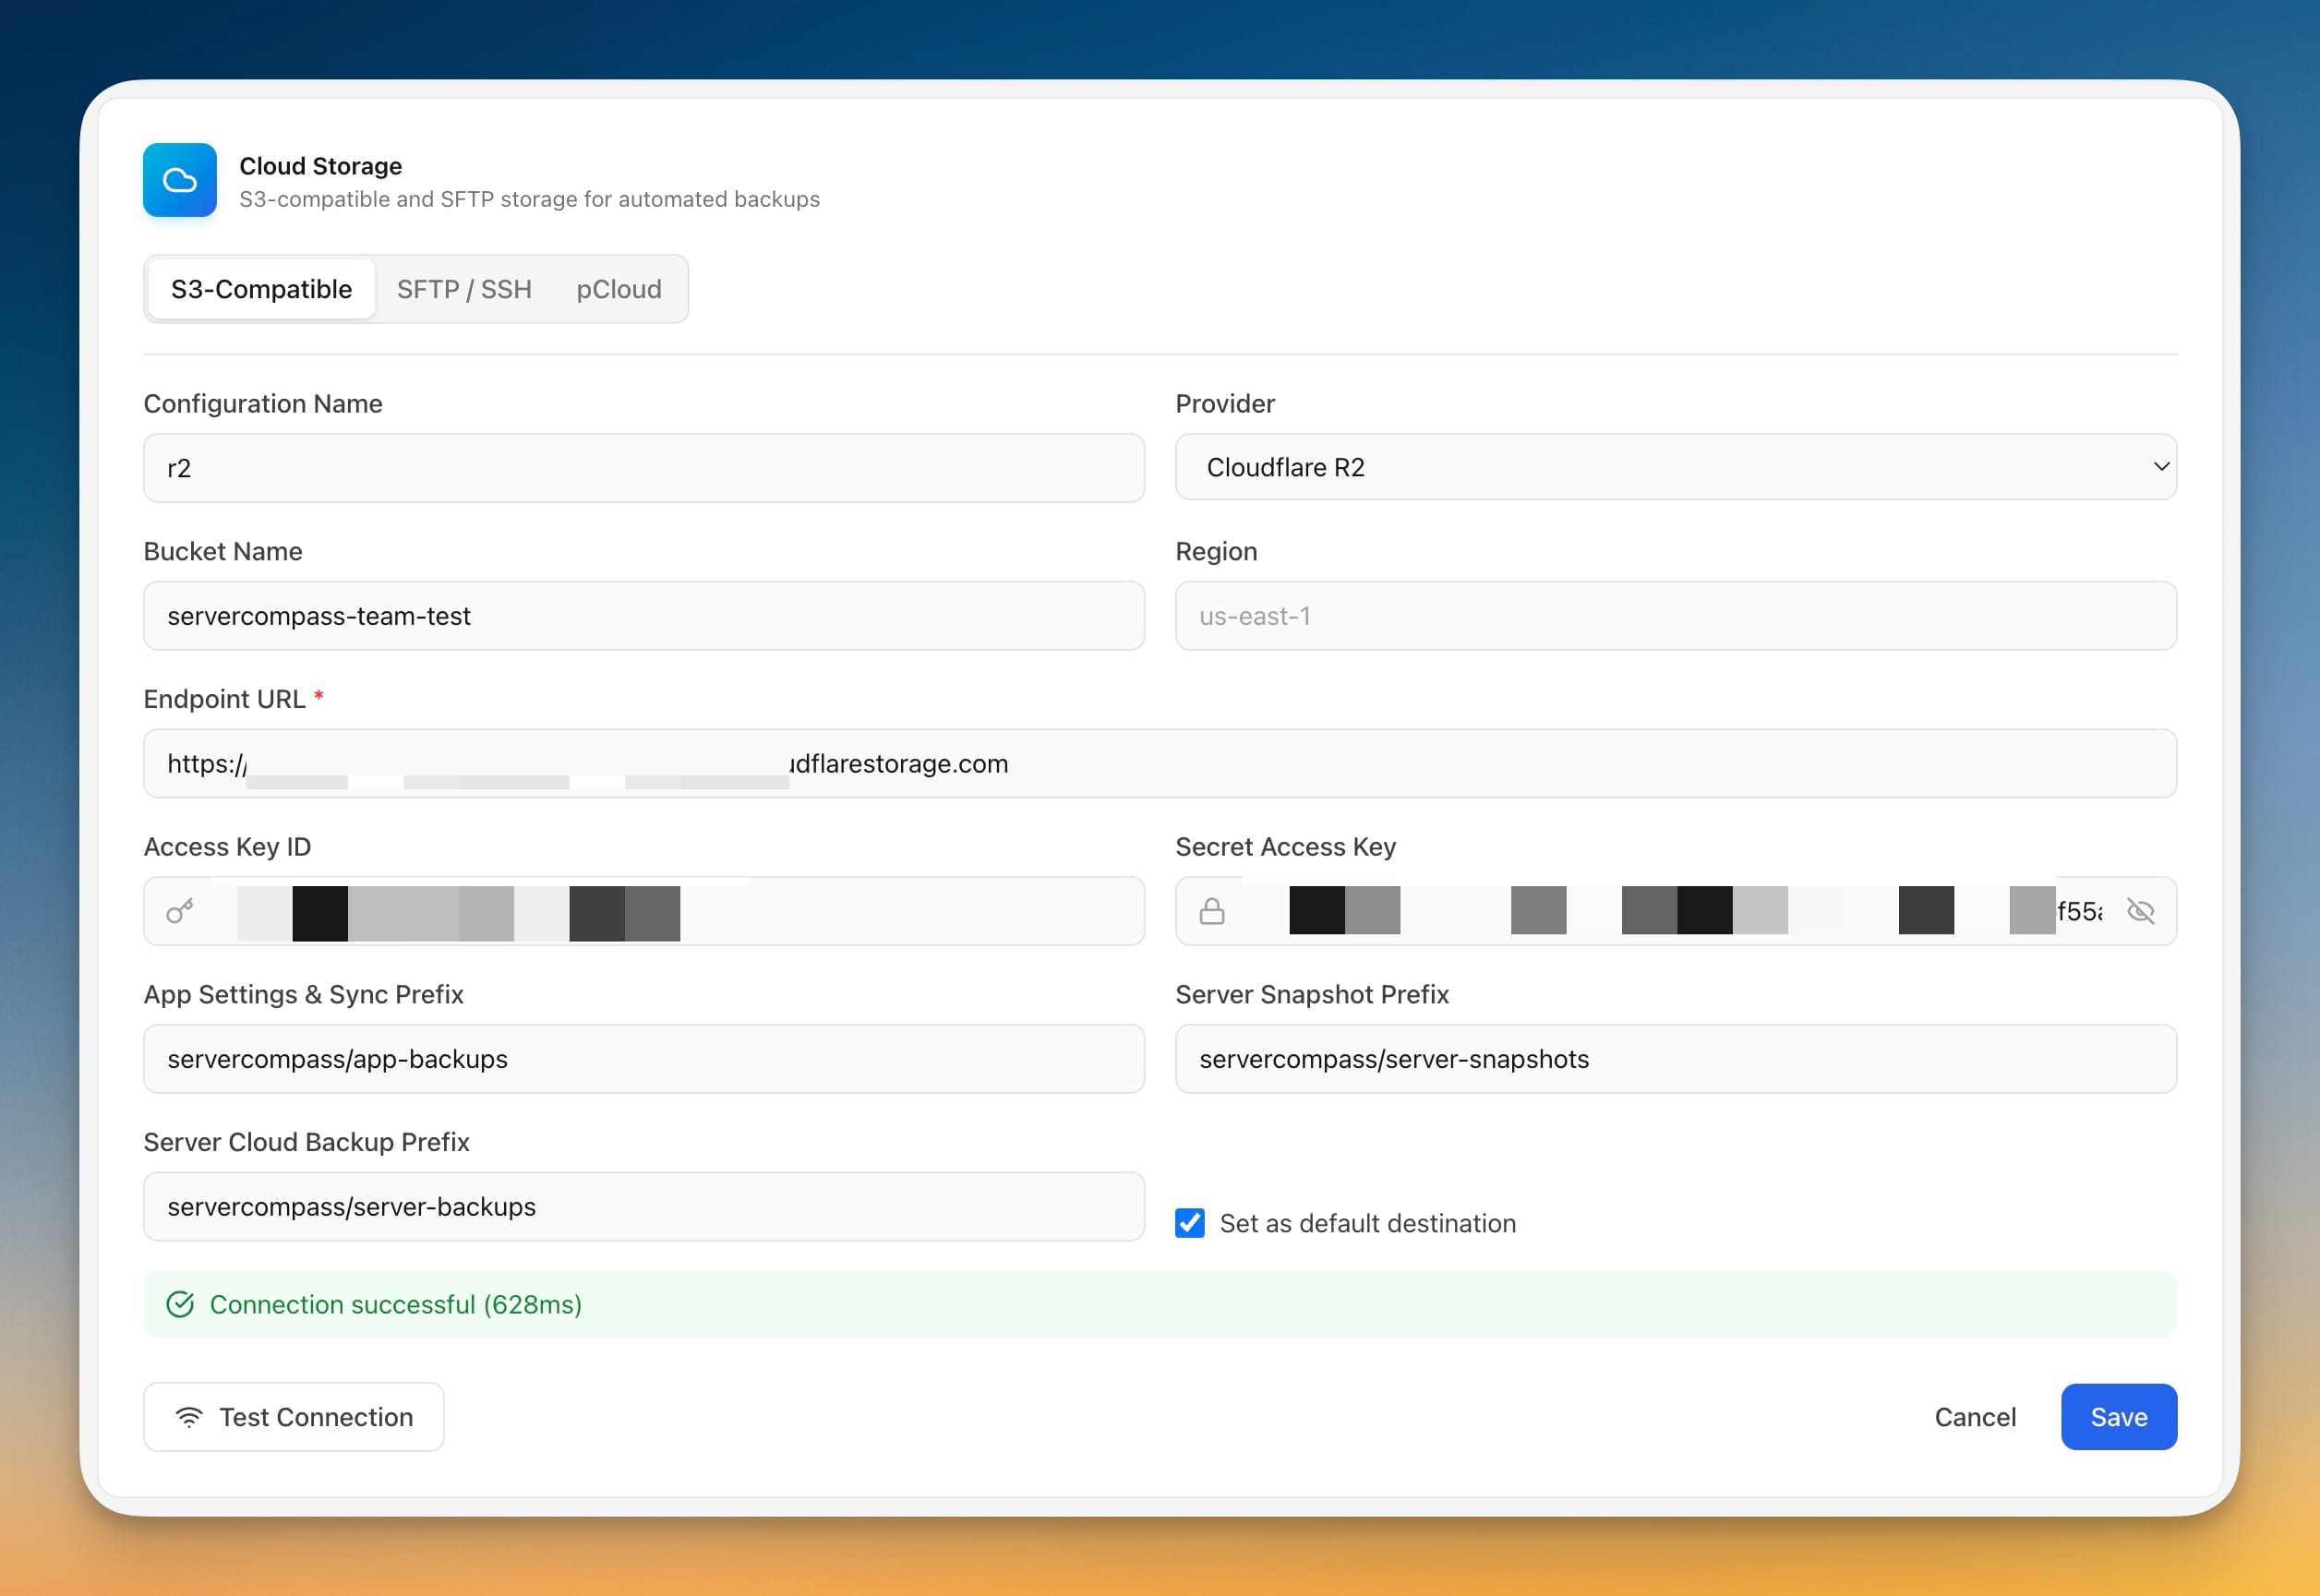The image size is (2320, 1596).
Task: Edit the Server Snapshot Prefix field
Action: pos(1676,1059)
